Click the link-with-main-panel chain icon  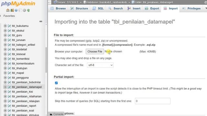pos(41,21)
